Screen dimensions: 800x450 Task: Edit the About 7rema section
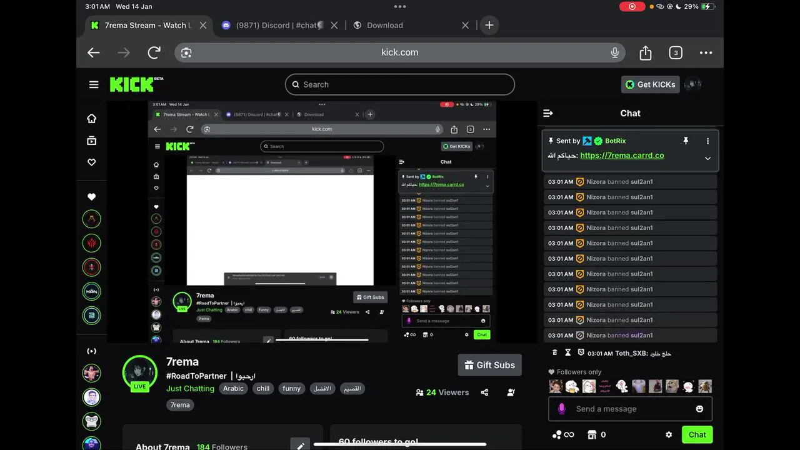click(301, 445)
